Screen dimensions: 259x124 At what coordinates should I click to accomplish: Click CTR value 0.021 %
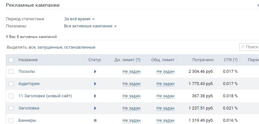230,108
